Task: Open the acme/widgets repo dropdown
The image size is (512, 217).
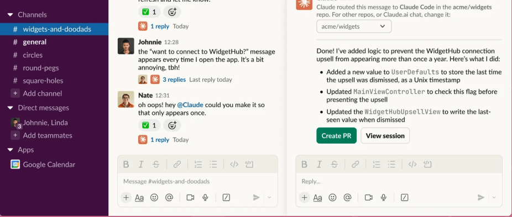Action: (354, 27)
